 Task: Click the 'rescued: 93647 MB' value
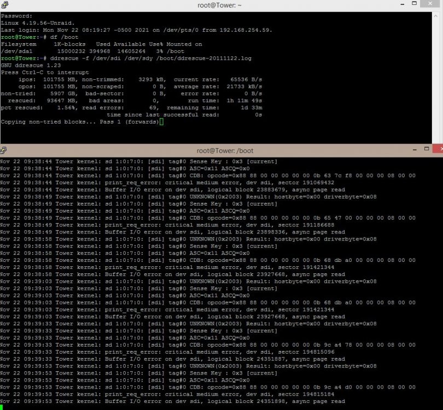(43, 101)
